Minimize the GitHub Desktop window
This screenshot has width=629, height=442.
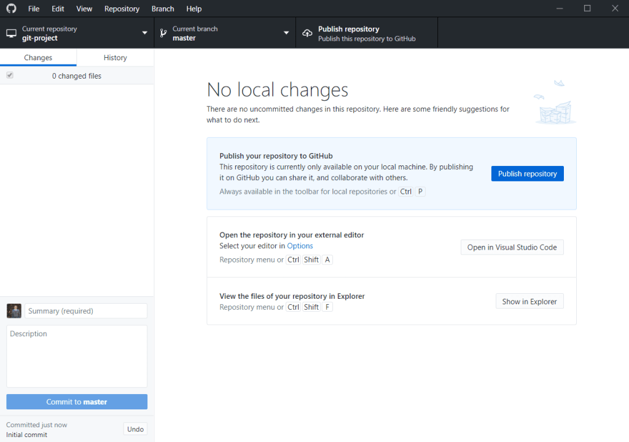(560, 9)
